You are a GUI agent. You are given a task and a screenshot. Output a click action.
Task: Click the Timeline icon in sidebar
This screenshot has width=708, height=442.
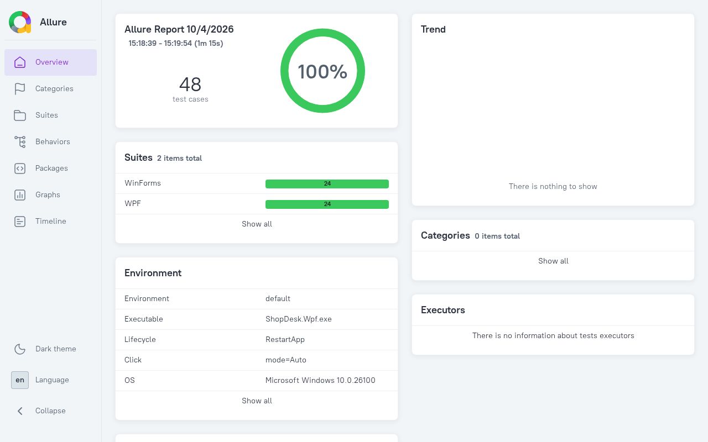(20, 222)
